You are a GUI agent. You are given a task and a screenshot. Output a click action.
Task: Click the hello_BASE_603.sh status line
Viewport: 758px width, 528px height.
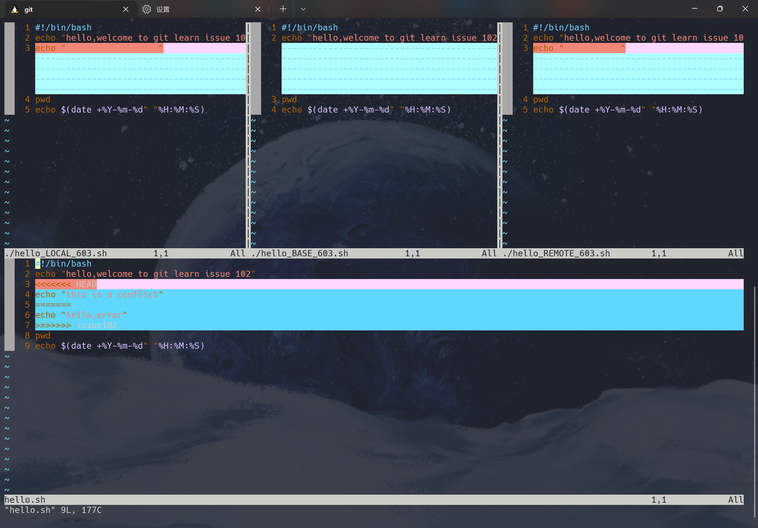coord(300,253)
